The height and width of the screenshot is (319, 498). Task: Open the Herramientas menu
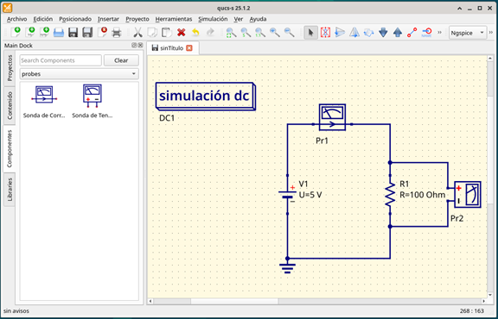coord(174,19)
